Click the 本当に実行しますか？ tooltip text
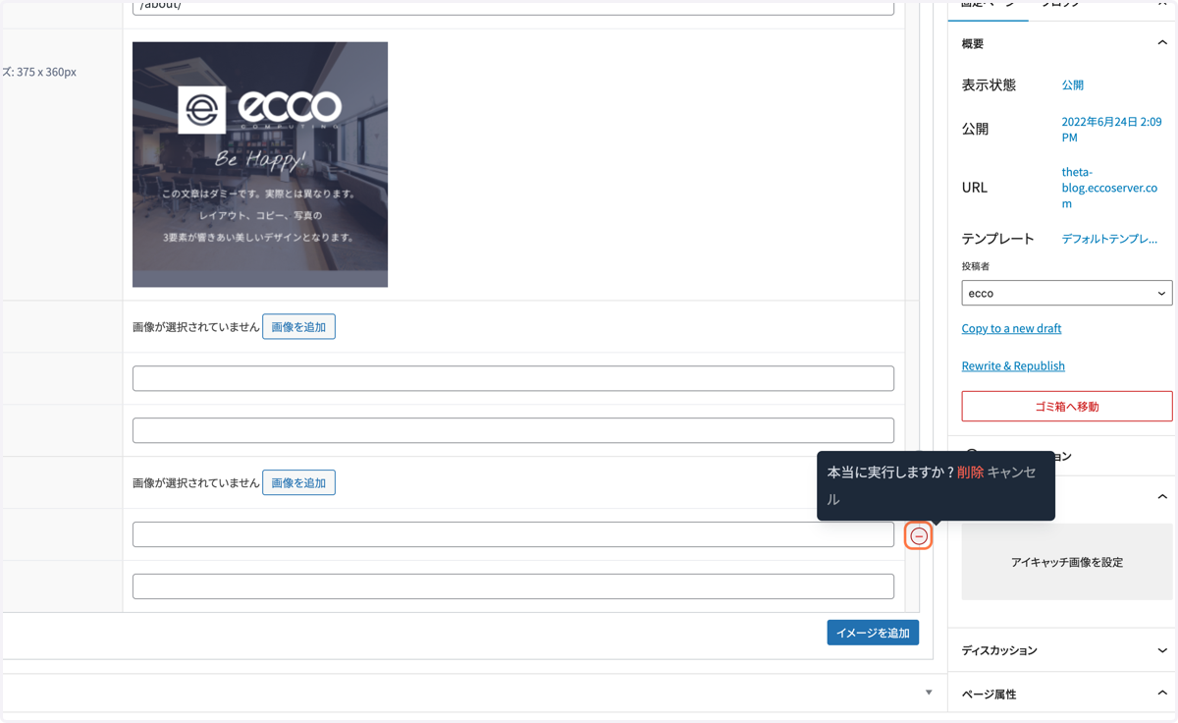Screen dimensions: 1178x723 [x=890, y=473]
